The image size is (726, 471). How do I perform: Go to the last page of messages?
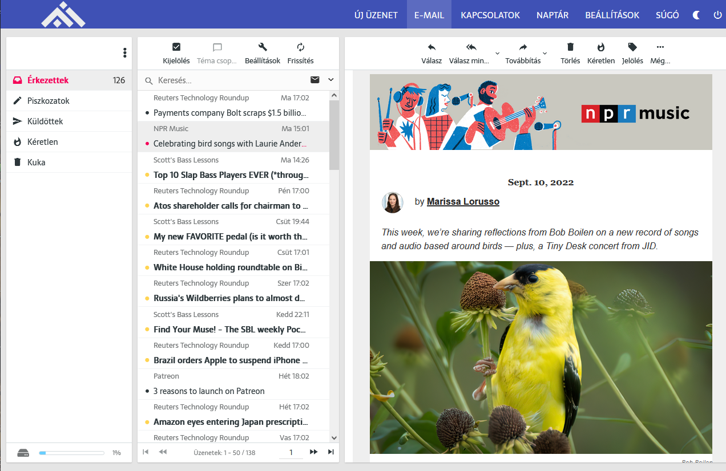330,452
